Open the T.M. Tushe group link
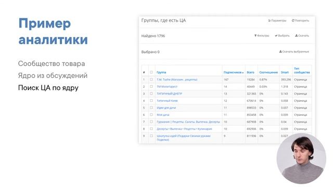 (x=177, y=79)
